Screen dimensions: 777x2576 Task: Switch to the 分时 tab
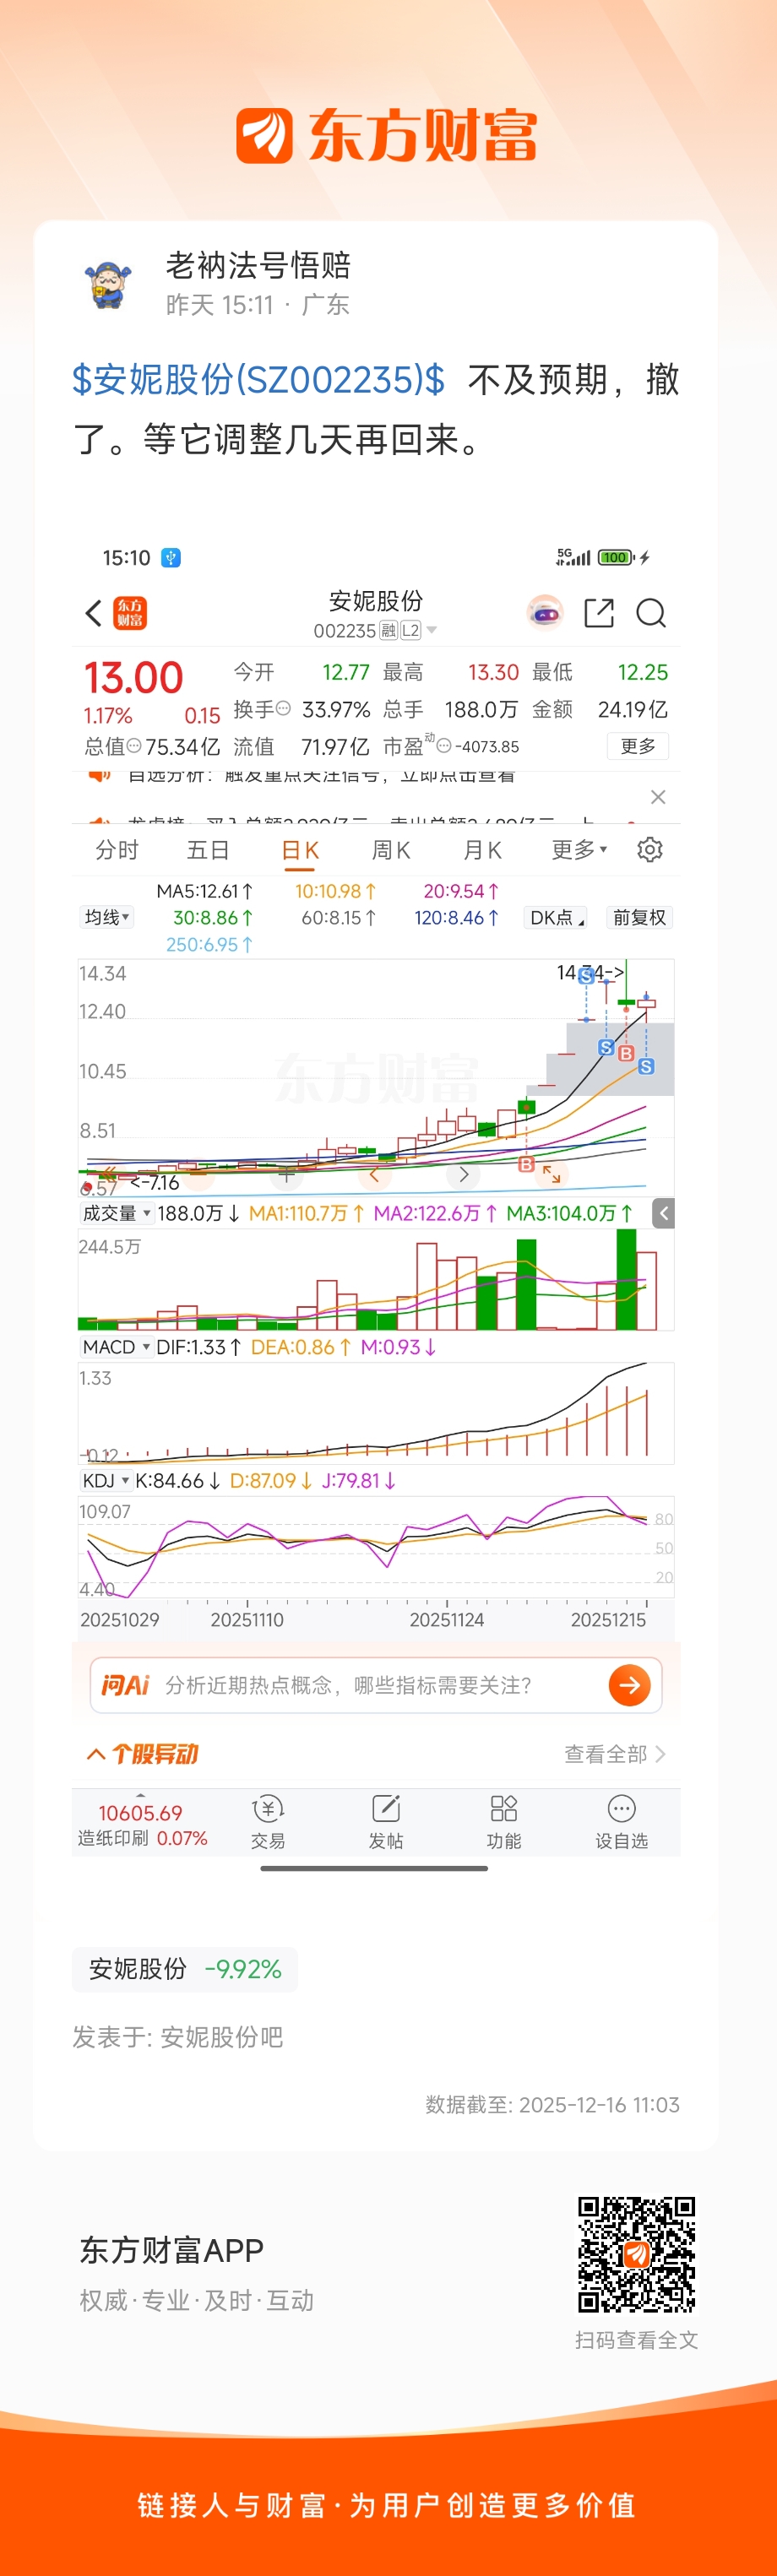[117, 850]
